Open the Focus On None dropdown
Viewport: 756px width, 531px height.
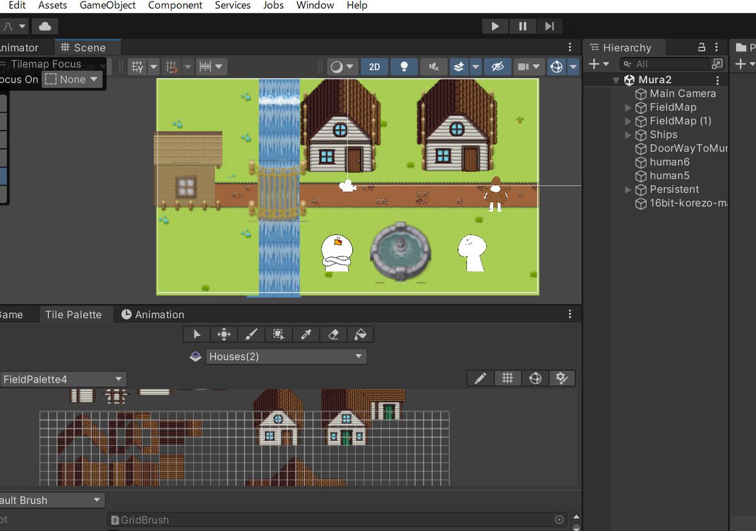[72, 79]
